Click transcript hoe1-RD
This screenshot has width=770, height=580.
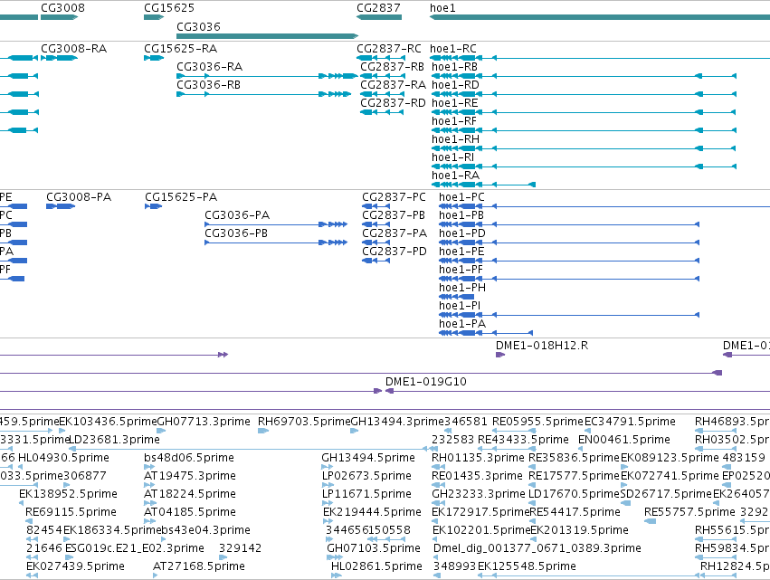(x=584, y=94)
